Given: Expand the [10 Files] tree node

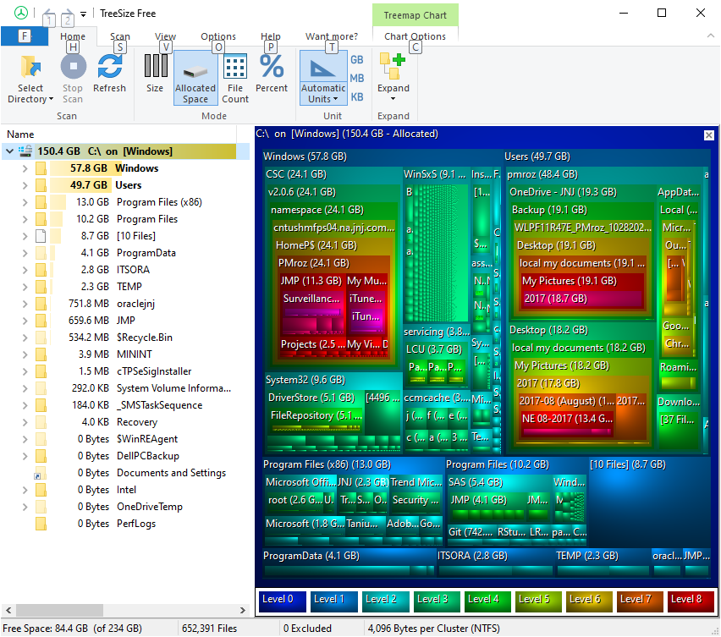Looking at the screenshot, I should [25, 236].
